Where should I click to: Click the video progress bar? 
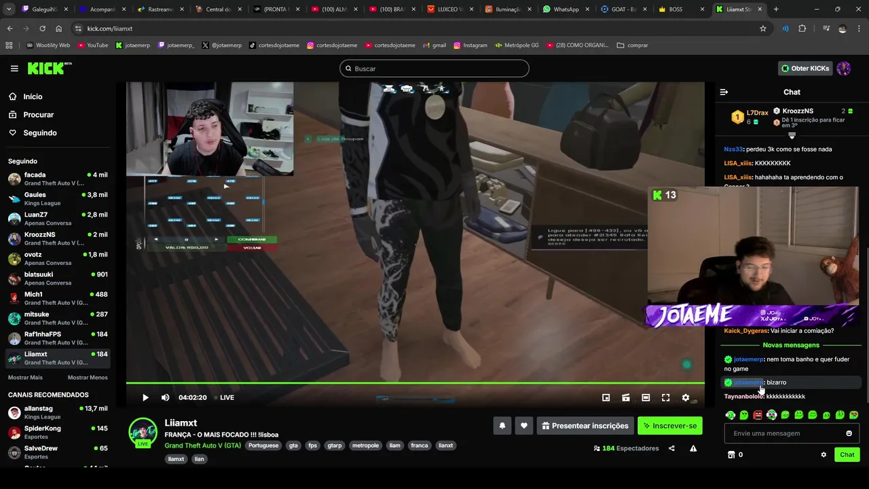point(415,384)
